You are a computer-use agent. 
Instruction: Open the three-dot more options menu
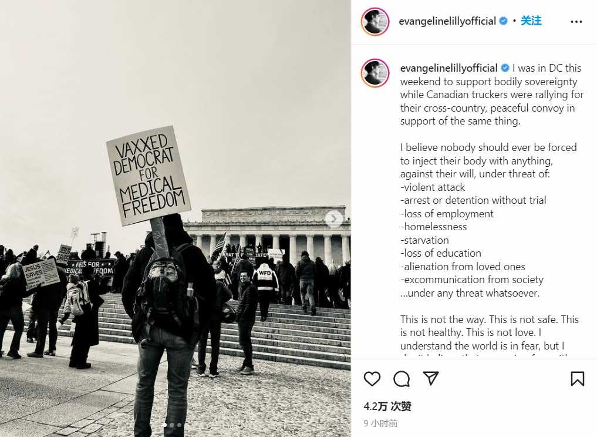[x=576, y=22]
